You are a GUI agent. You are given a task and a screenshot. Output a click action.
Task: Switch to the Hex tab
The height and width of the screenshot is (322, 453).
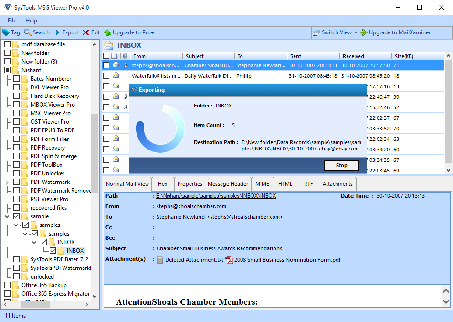pos(163,184)
